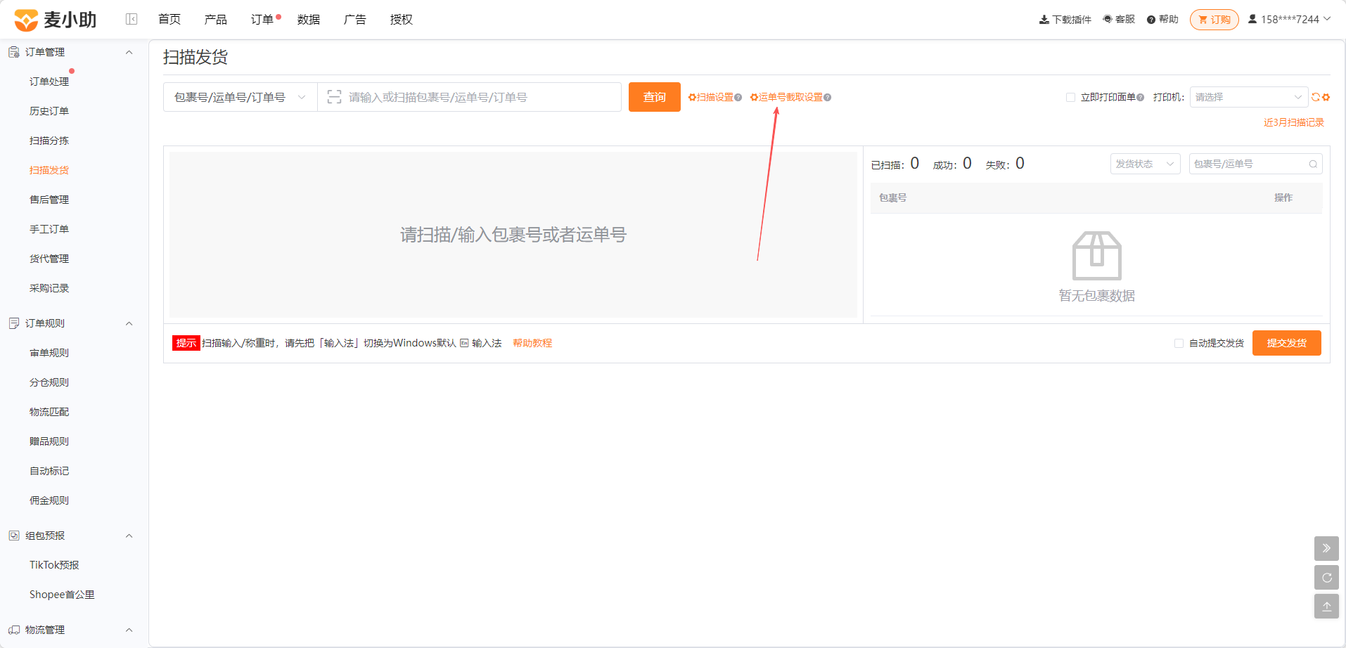1346x648 pixels.
Task: Click 下载插件 download icon
Action: pyautogui.click(x=1044, y=20)
